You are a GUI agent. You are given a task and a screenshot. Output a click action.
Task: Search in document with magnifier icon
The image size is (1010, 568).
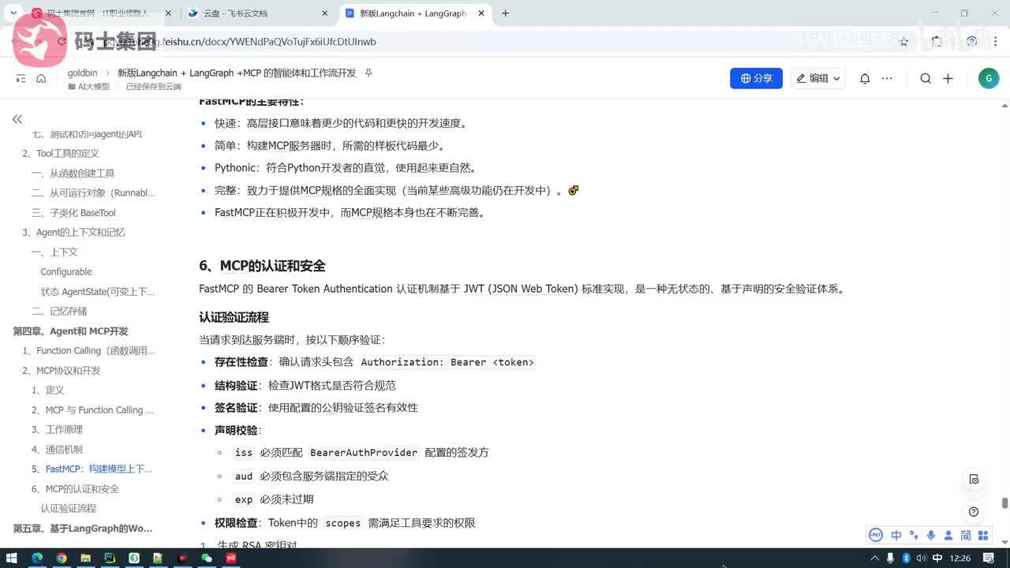926,78
